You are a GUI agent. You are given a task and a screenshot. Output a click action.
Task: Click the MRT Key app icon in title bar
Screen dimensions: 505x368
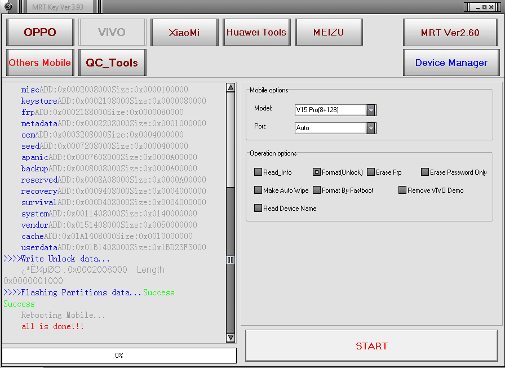coord(8,6)
